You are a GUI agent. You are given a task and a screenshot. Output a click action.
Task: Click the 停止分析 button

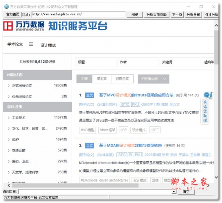pyautogui.click(x=211, y=15)
